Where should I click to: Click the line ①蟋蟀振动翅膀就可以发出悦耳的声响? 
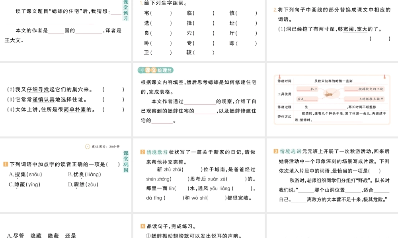[194, 236]
